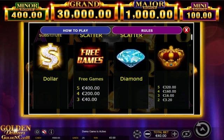Increase total bet with plus button

coord(175,134)
